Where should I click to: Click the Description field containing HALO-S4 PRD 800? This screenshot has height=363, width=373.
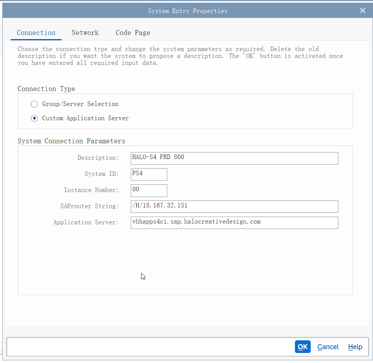(234, 158)
